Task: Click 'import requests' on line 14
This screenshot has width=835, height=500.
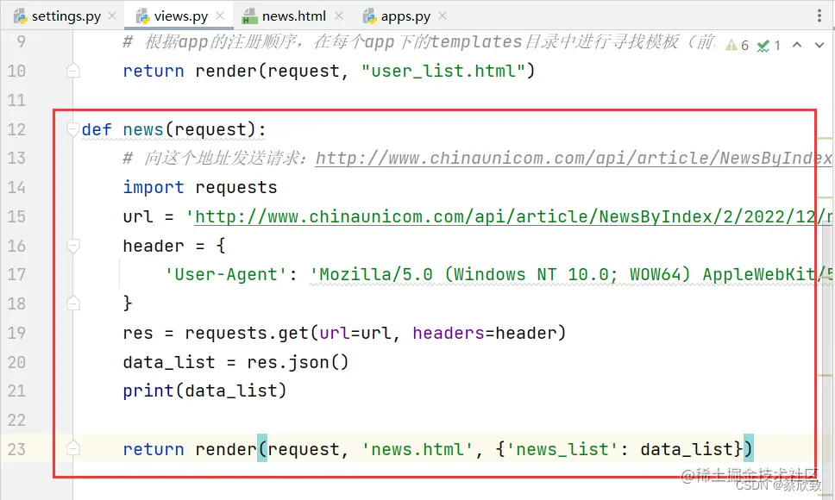Action: [x=200, y=187]
